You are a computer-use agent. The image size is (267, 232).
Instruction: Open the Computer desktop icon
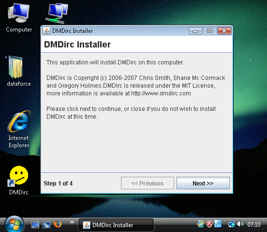point(19,18)
